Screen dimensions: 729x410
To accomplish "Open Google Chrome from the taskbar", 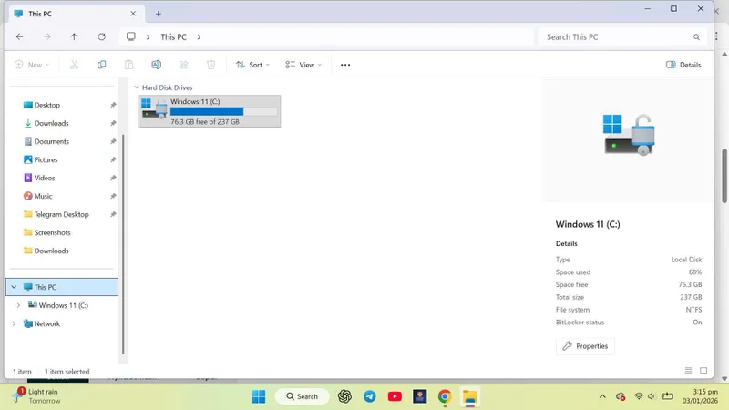I will coord(445,396).
